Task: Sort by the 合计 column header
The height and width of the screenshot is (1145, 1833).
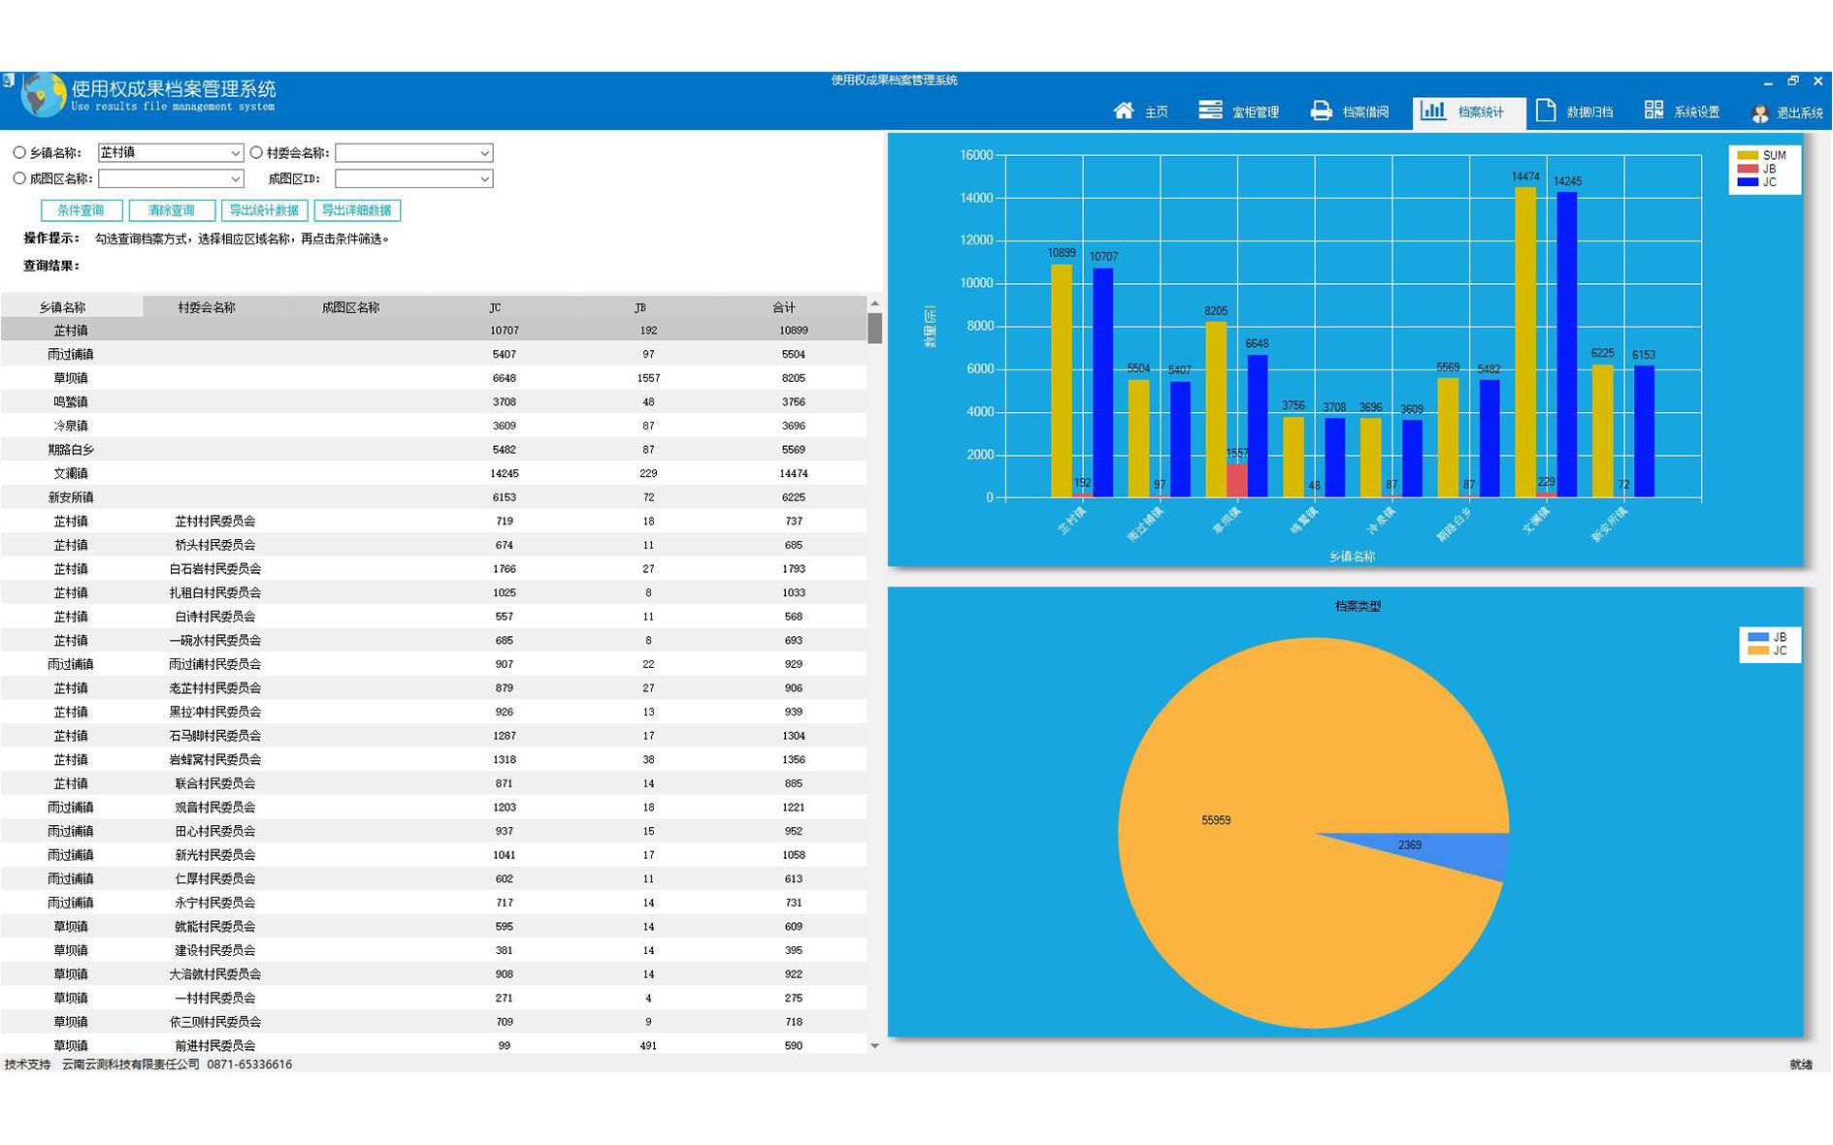Action: pos(792,307)
